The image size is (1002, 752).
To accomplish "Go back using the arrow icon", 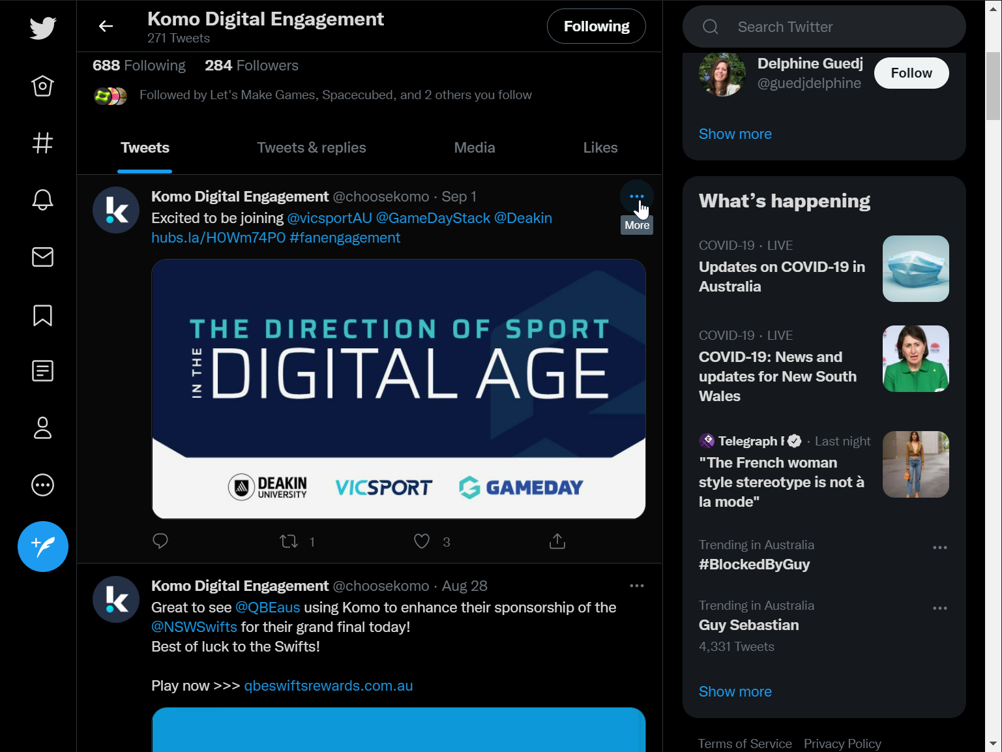I will pos(106,26).
